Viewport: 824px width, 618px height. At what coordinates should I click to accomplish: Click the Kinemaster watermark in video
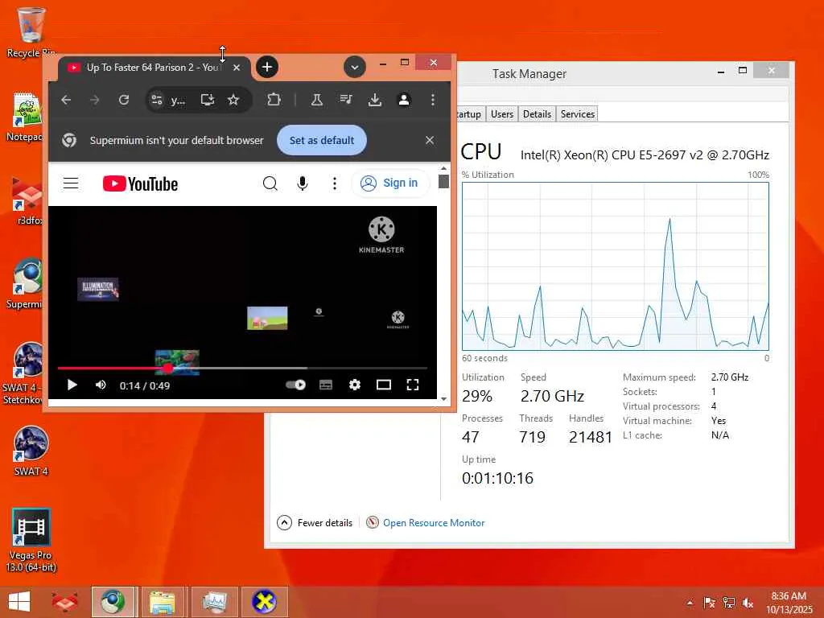[381, 235]
